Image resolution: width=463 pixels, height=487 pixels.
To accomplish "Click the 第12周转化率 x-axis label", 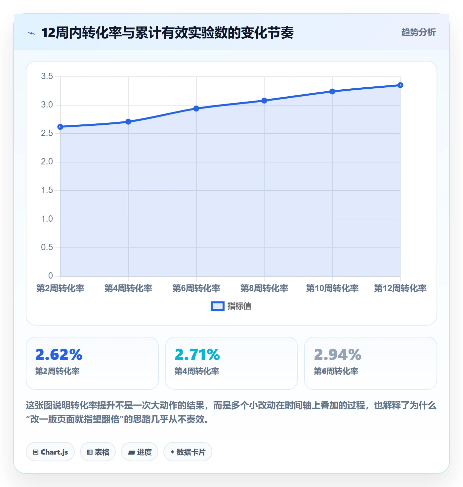I will tap(400, 288).
